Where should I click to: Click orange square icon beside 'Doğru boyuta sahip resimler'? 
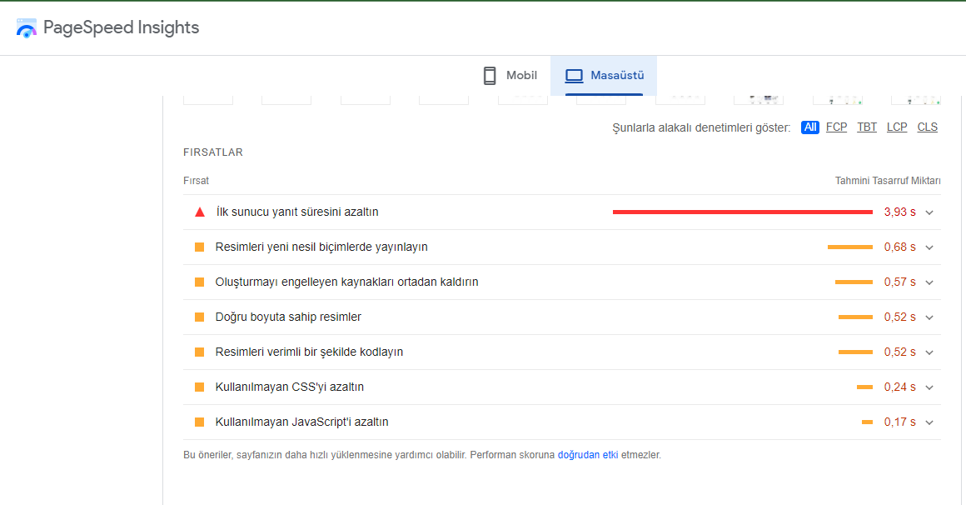pyautogui.click(x=200, y=317)
